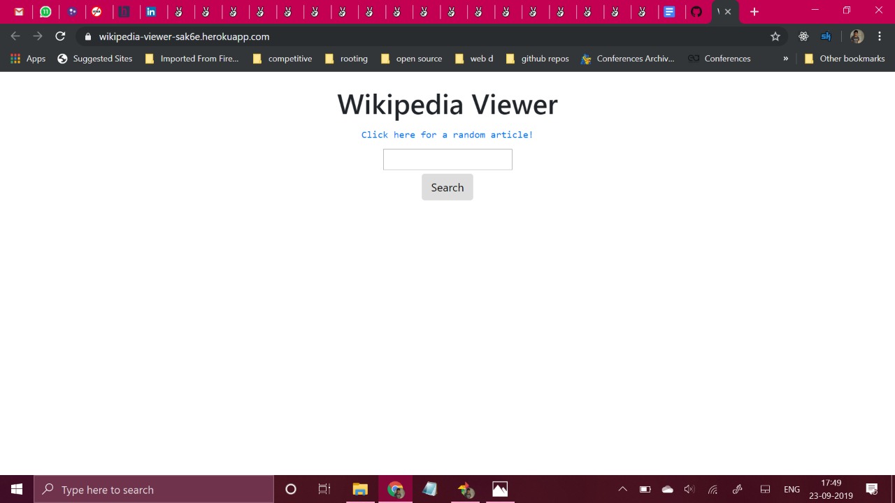The height and width of the screenshot is (503, 895).
Task: Open the web d bookmarks folder
Action: pyautogui.click(x=474, y=59)
